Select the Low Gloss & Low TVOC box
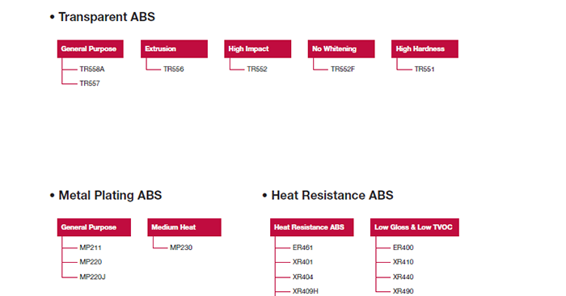 415,227
